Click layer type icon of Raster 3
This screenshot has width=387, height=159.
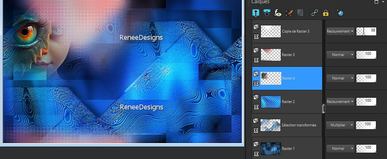pyautogui.click(x=256, y=50)
